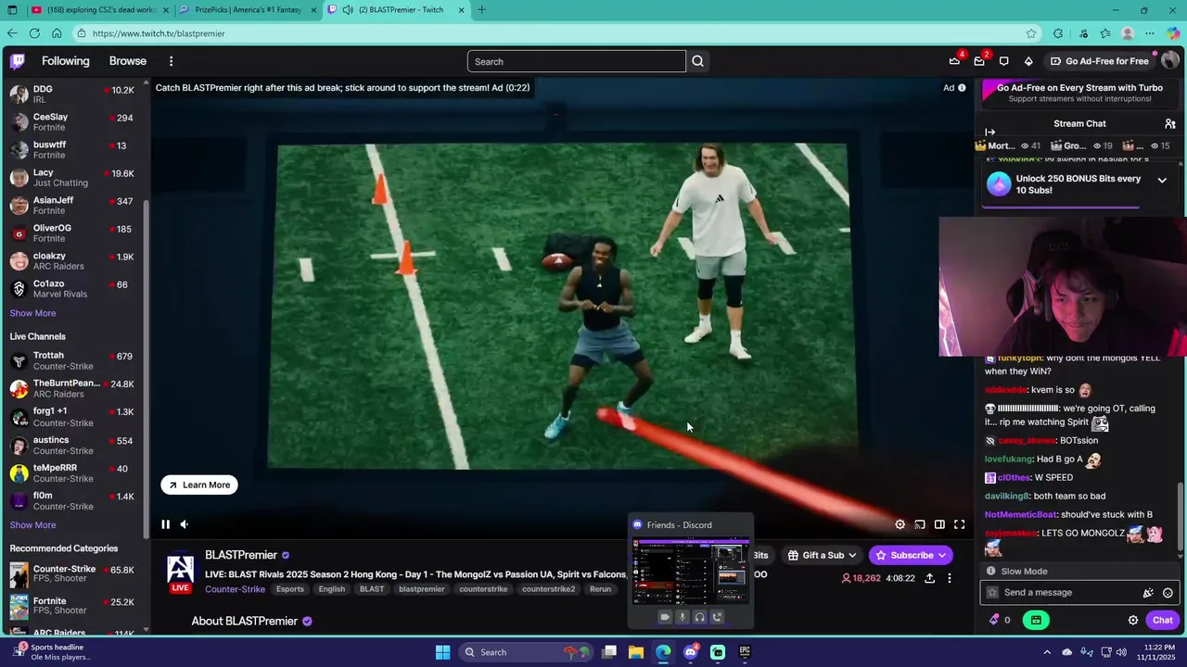
Task: Send message with the Chat button
Action: [1162, 620]
